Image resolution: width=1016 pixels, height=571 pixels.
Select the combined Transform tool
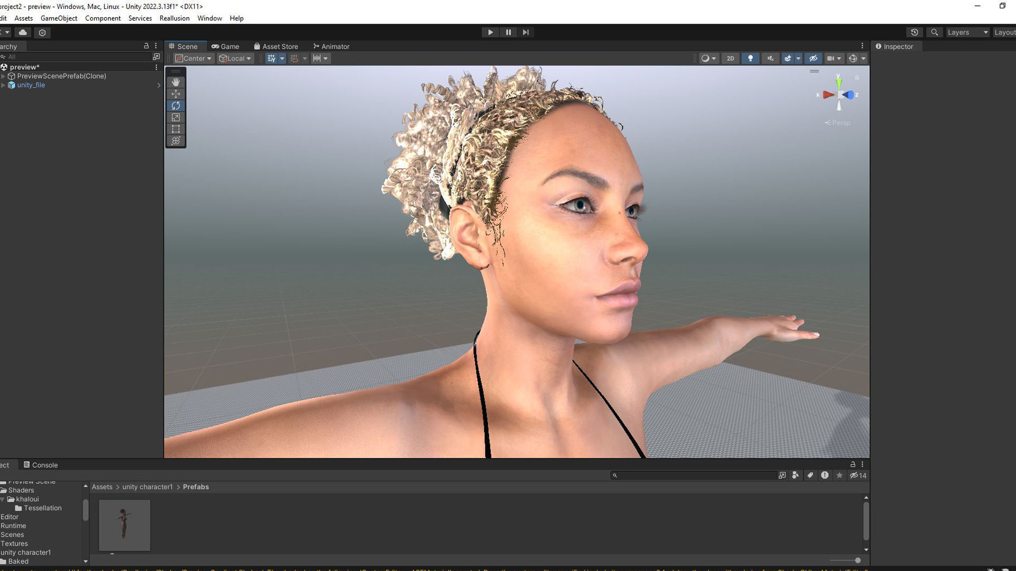pyautogui.click(x=176, y=141)
